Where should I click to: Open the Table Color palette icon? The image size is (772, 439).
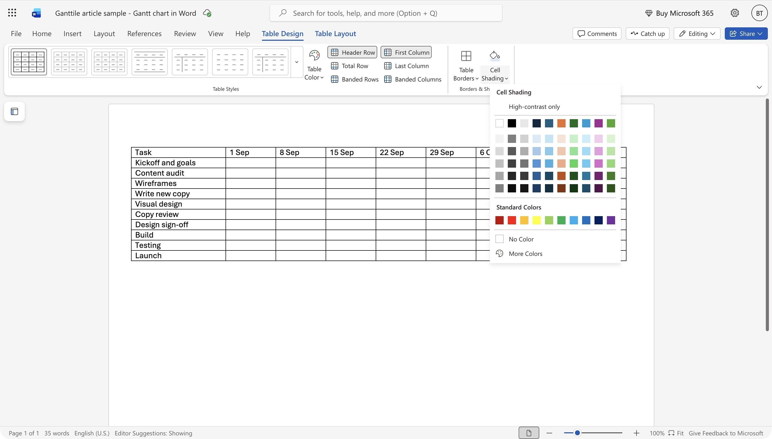pyautogui.click(x=314, y=55)
